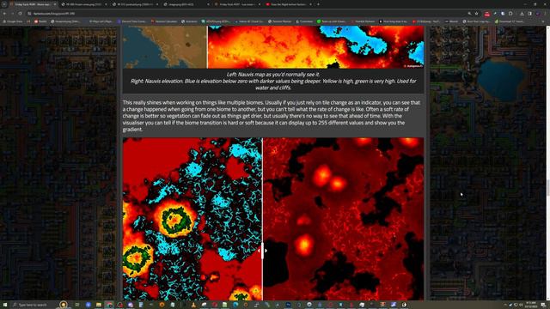Open the Windows Start menu
The height and width of the screenshot is (309, 550).
tap(5, 305)
